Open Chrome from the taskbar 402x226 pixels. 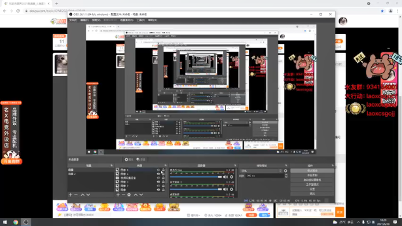click(15, 222)
